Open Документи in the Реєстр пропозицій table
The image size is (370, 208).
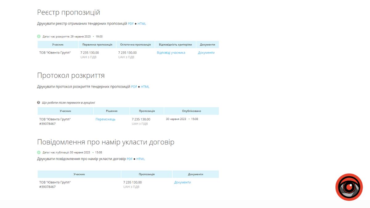click(x=206, y=53)
